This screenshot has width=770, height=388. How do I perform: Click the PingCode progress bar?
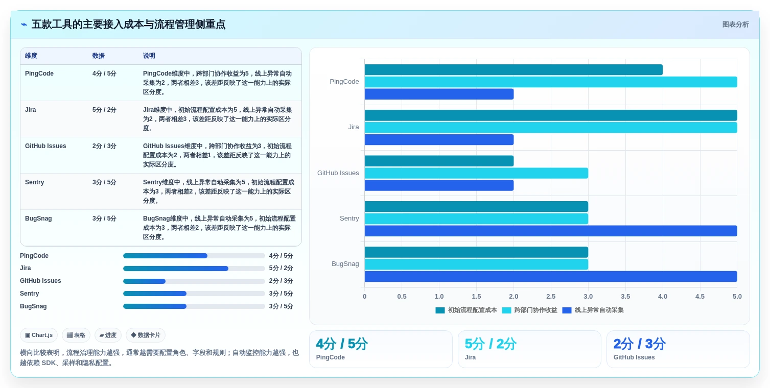[194, 256]
